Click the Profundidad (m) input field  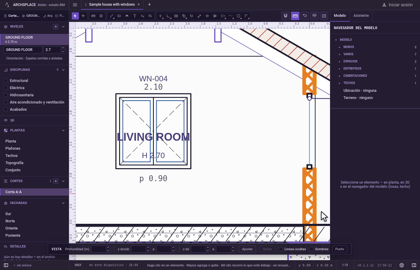tap(99, 249)
